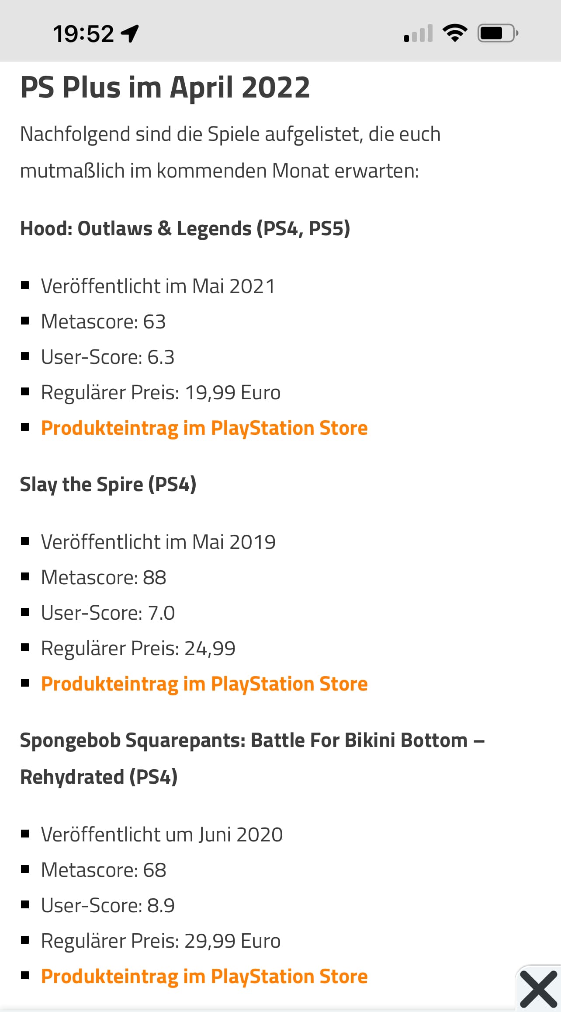Close the overlay with the X icon
This screenshot has width=561, height=1012.
[x=539, y=989]
